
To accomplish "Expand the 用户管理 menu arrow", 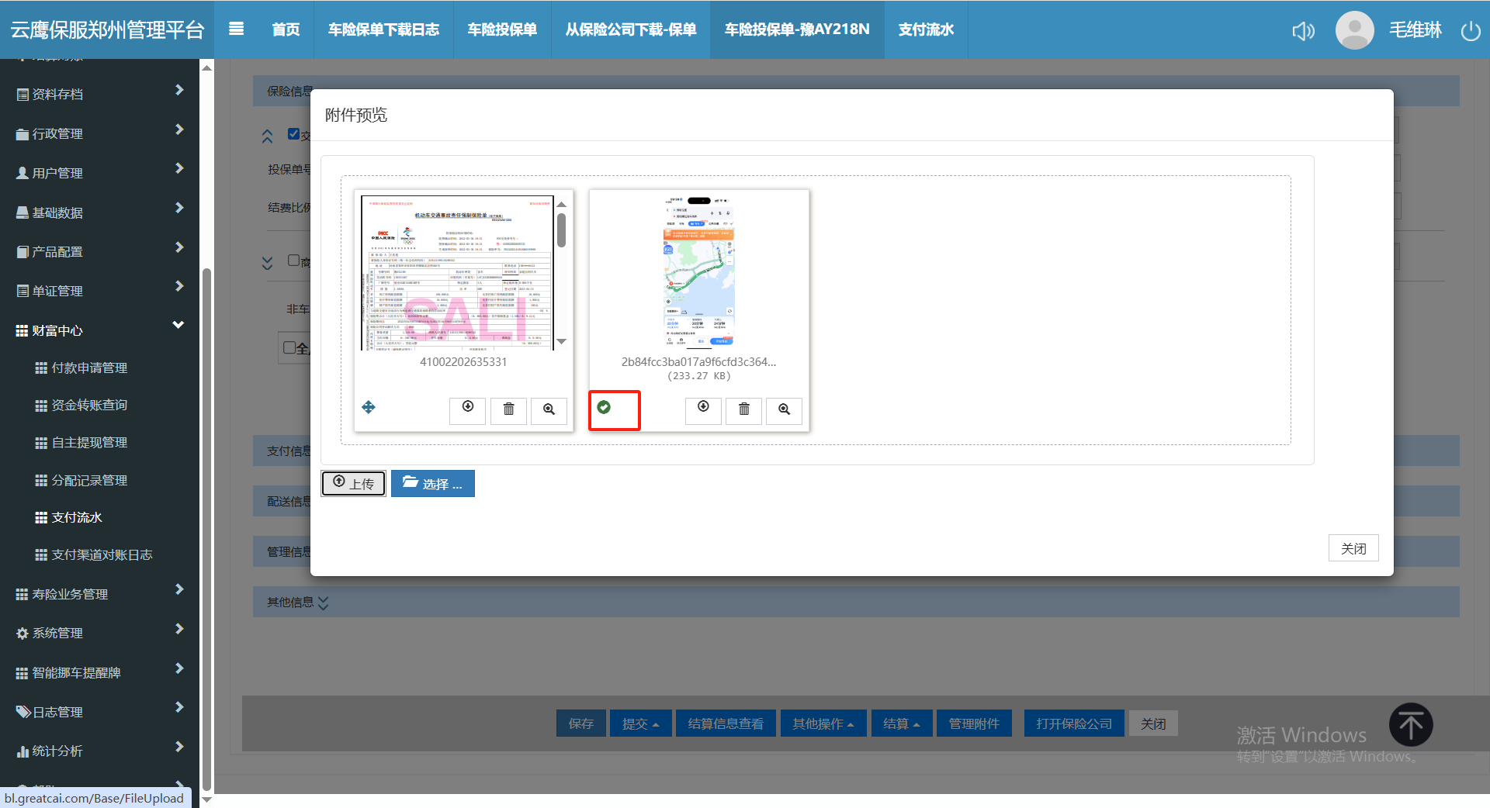I will pyautogui.click(x=179, y=168).
